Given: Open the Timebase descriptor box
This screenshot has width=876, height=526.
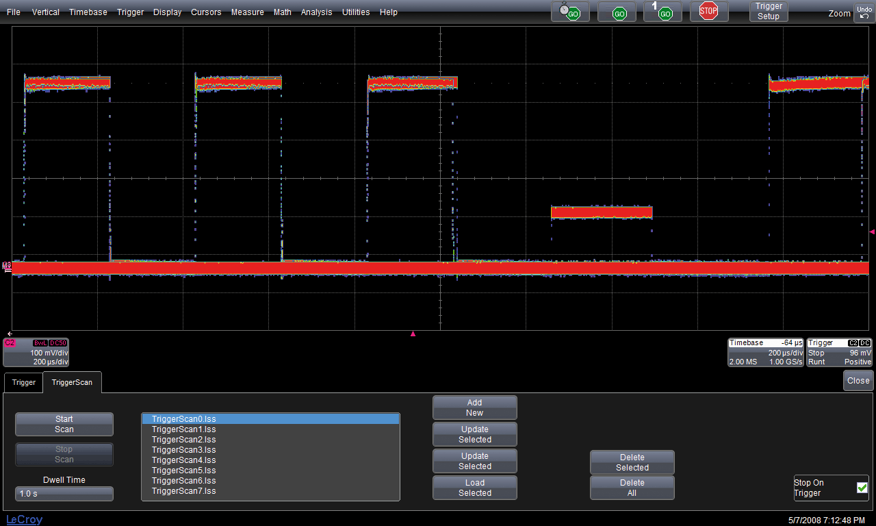Looking at the screenshot, I should 765,352.
